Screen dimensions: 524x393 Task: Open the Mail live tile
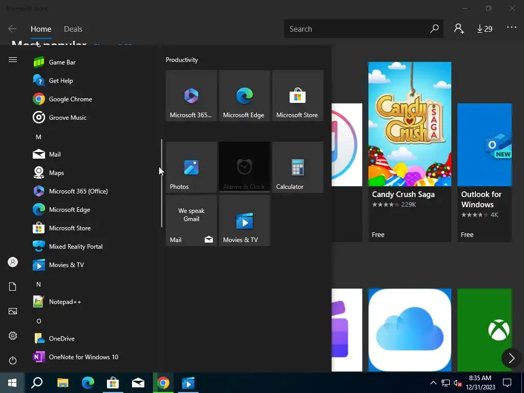point(191,221)
